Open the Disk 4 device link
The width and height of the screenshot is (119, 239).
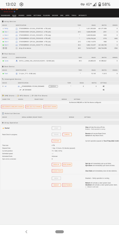point(6,42)
